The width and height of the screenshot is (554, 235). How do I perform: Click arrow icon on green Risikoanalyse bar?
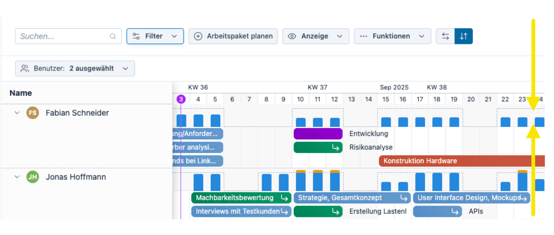pos(335,148)
